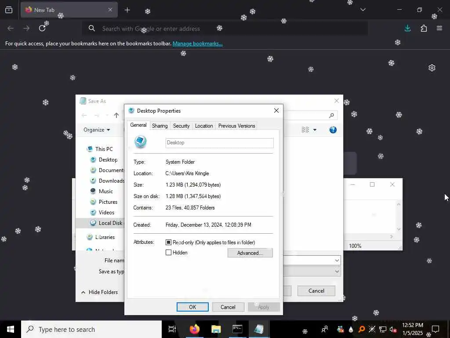The image size is (450, 338).
Task: Select the Location tab
Action: (204, 126)
